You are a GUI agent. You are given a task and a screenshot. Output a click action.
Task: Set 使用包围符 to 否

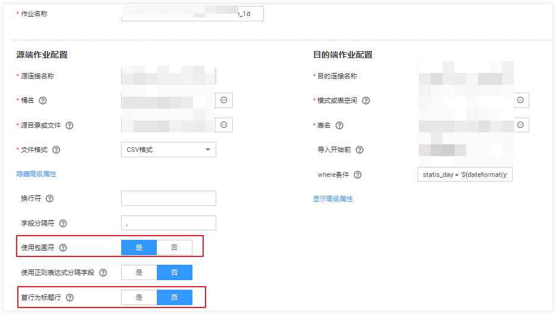pos(174,248)
